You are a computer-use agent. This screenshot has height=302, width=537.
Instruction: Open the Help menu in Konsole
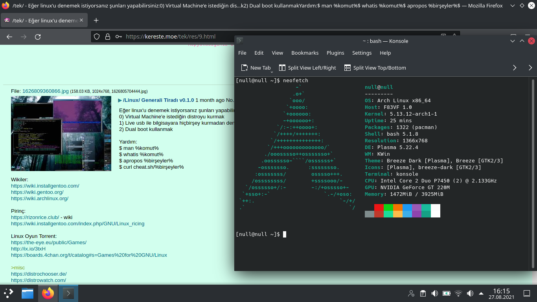385,53
